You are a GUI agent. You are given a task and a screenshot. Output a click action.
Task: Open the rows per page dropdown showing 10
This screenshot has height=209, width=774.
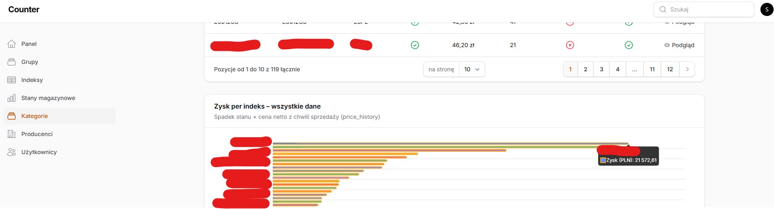[x=472, y=69]
